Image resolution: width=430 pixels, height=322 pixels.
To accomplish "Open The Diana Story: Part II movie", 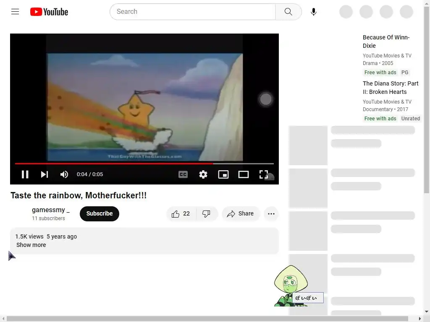I will click(x=391, y=88).
